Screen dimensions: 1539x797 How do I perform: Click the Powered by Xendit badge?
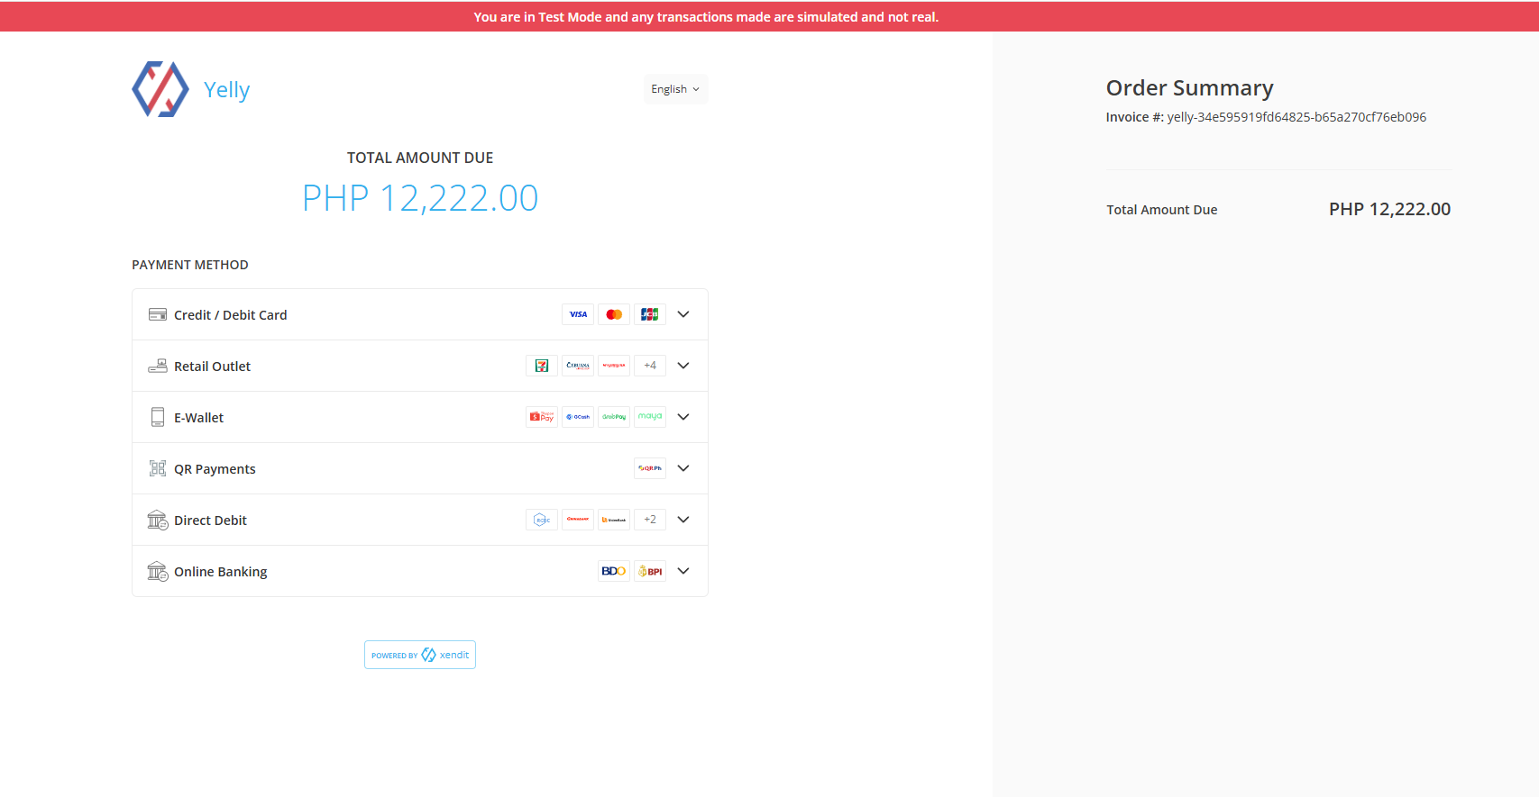[x=420, y=655]
